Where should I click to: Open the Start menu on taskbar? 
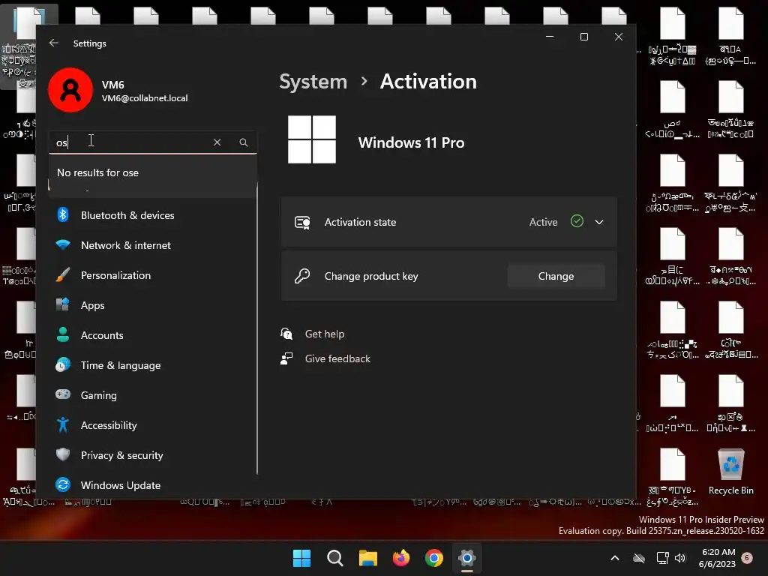click(x=301, y=558)
